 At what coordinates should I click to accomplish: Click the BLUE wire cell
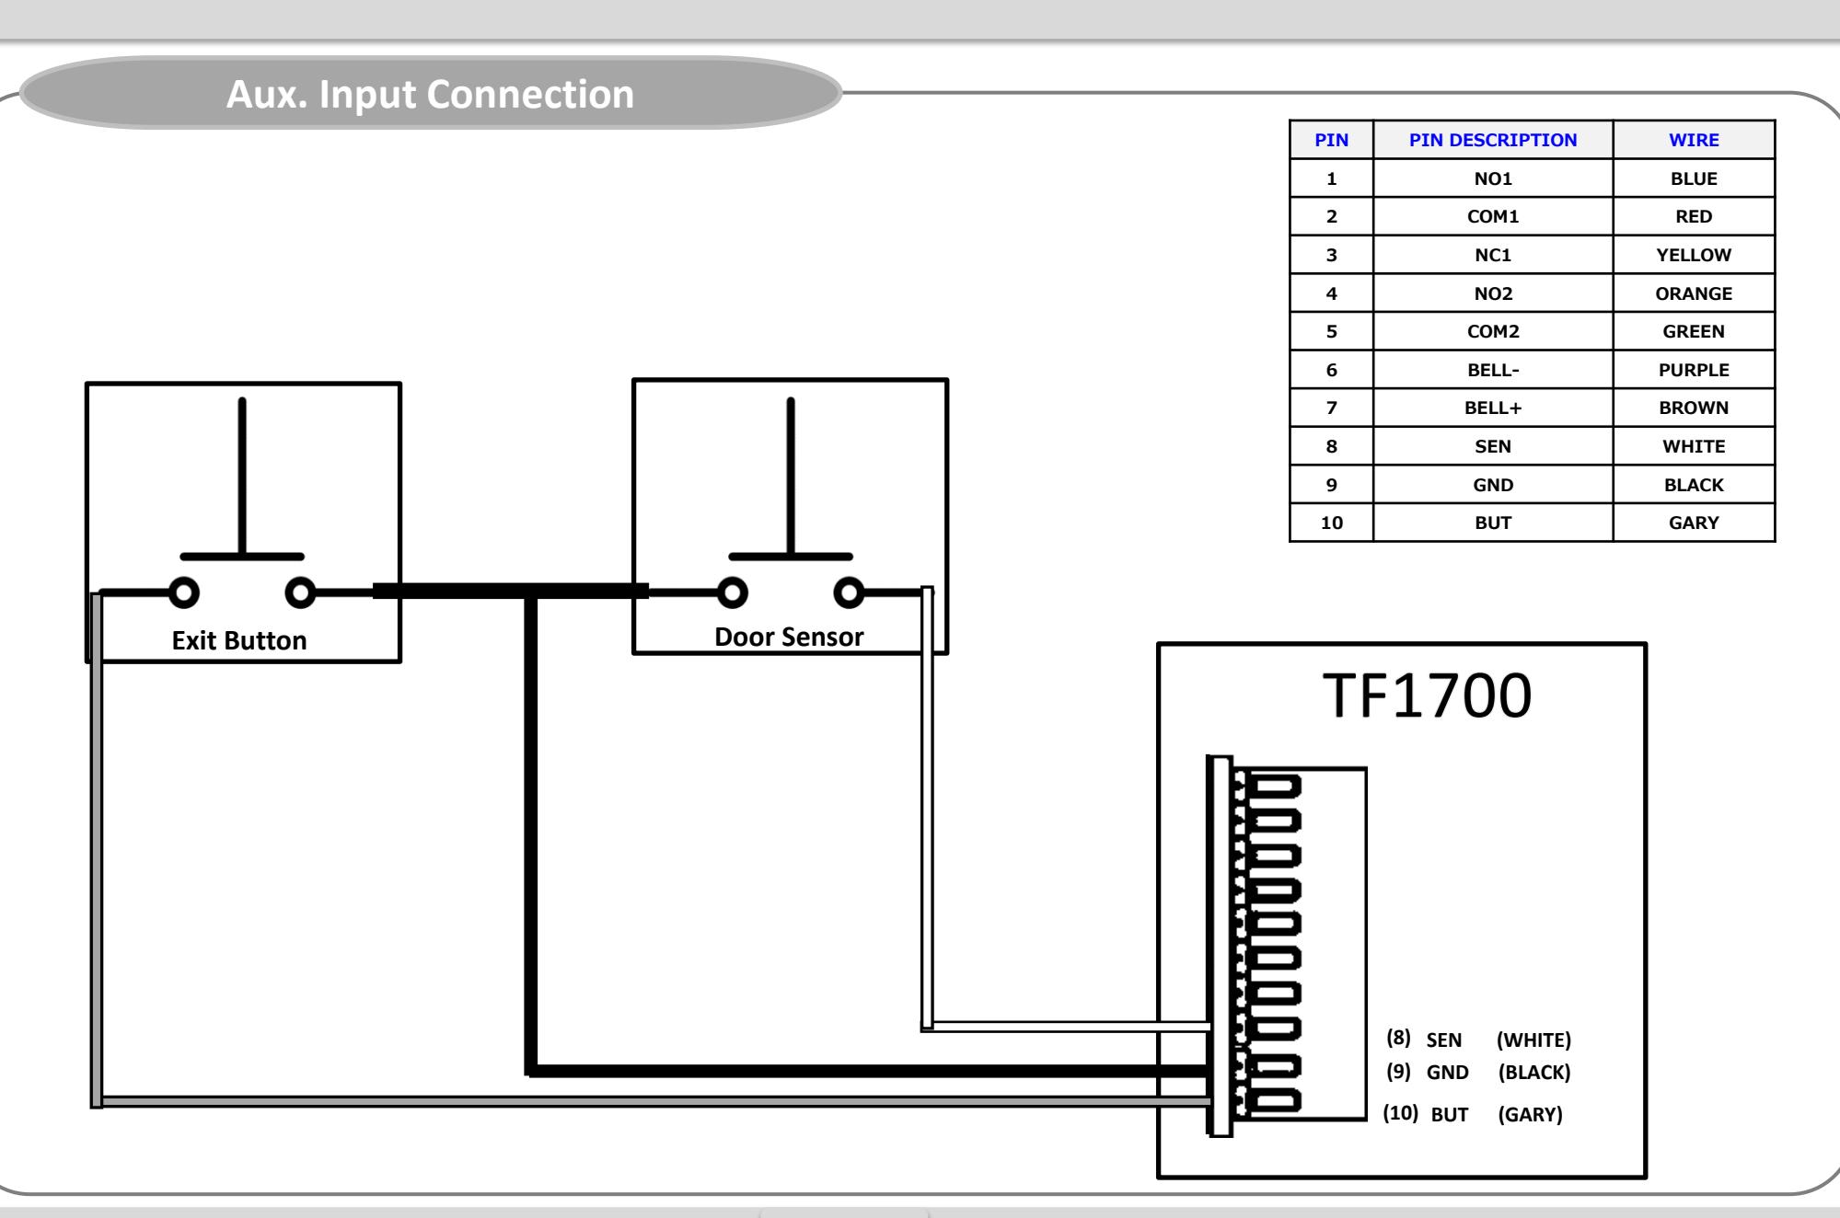[1694, 178]
